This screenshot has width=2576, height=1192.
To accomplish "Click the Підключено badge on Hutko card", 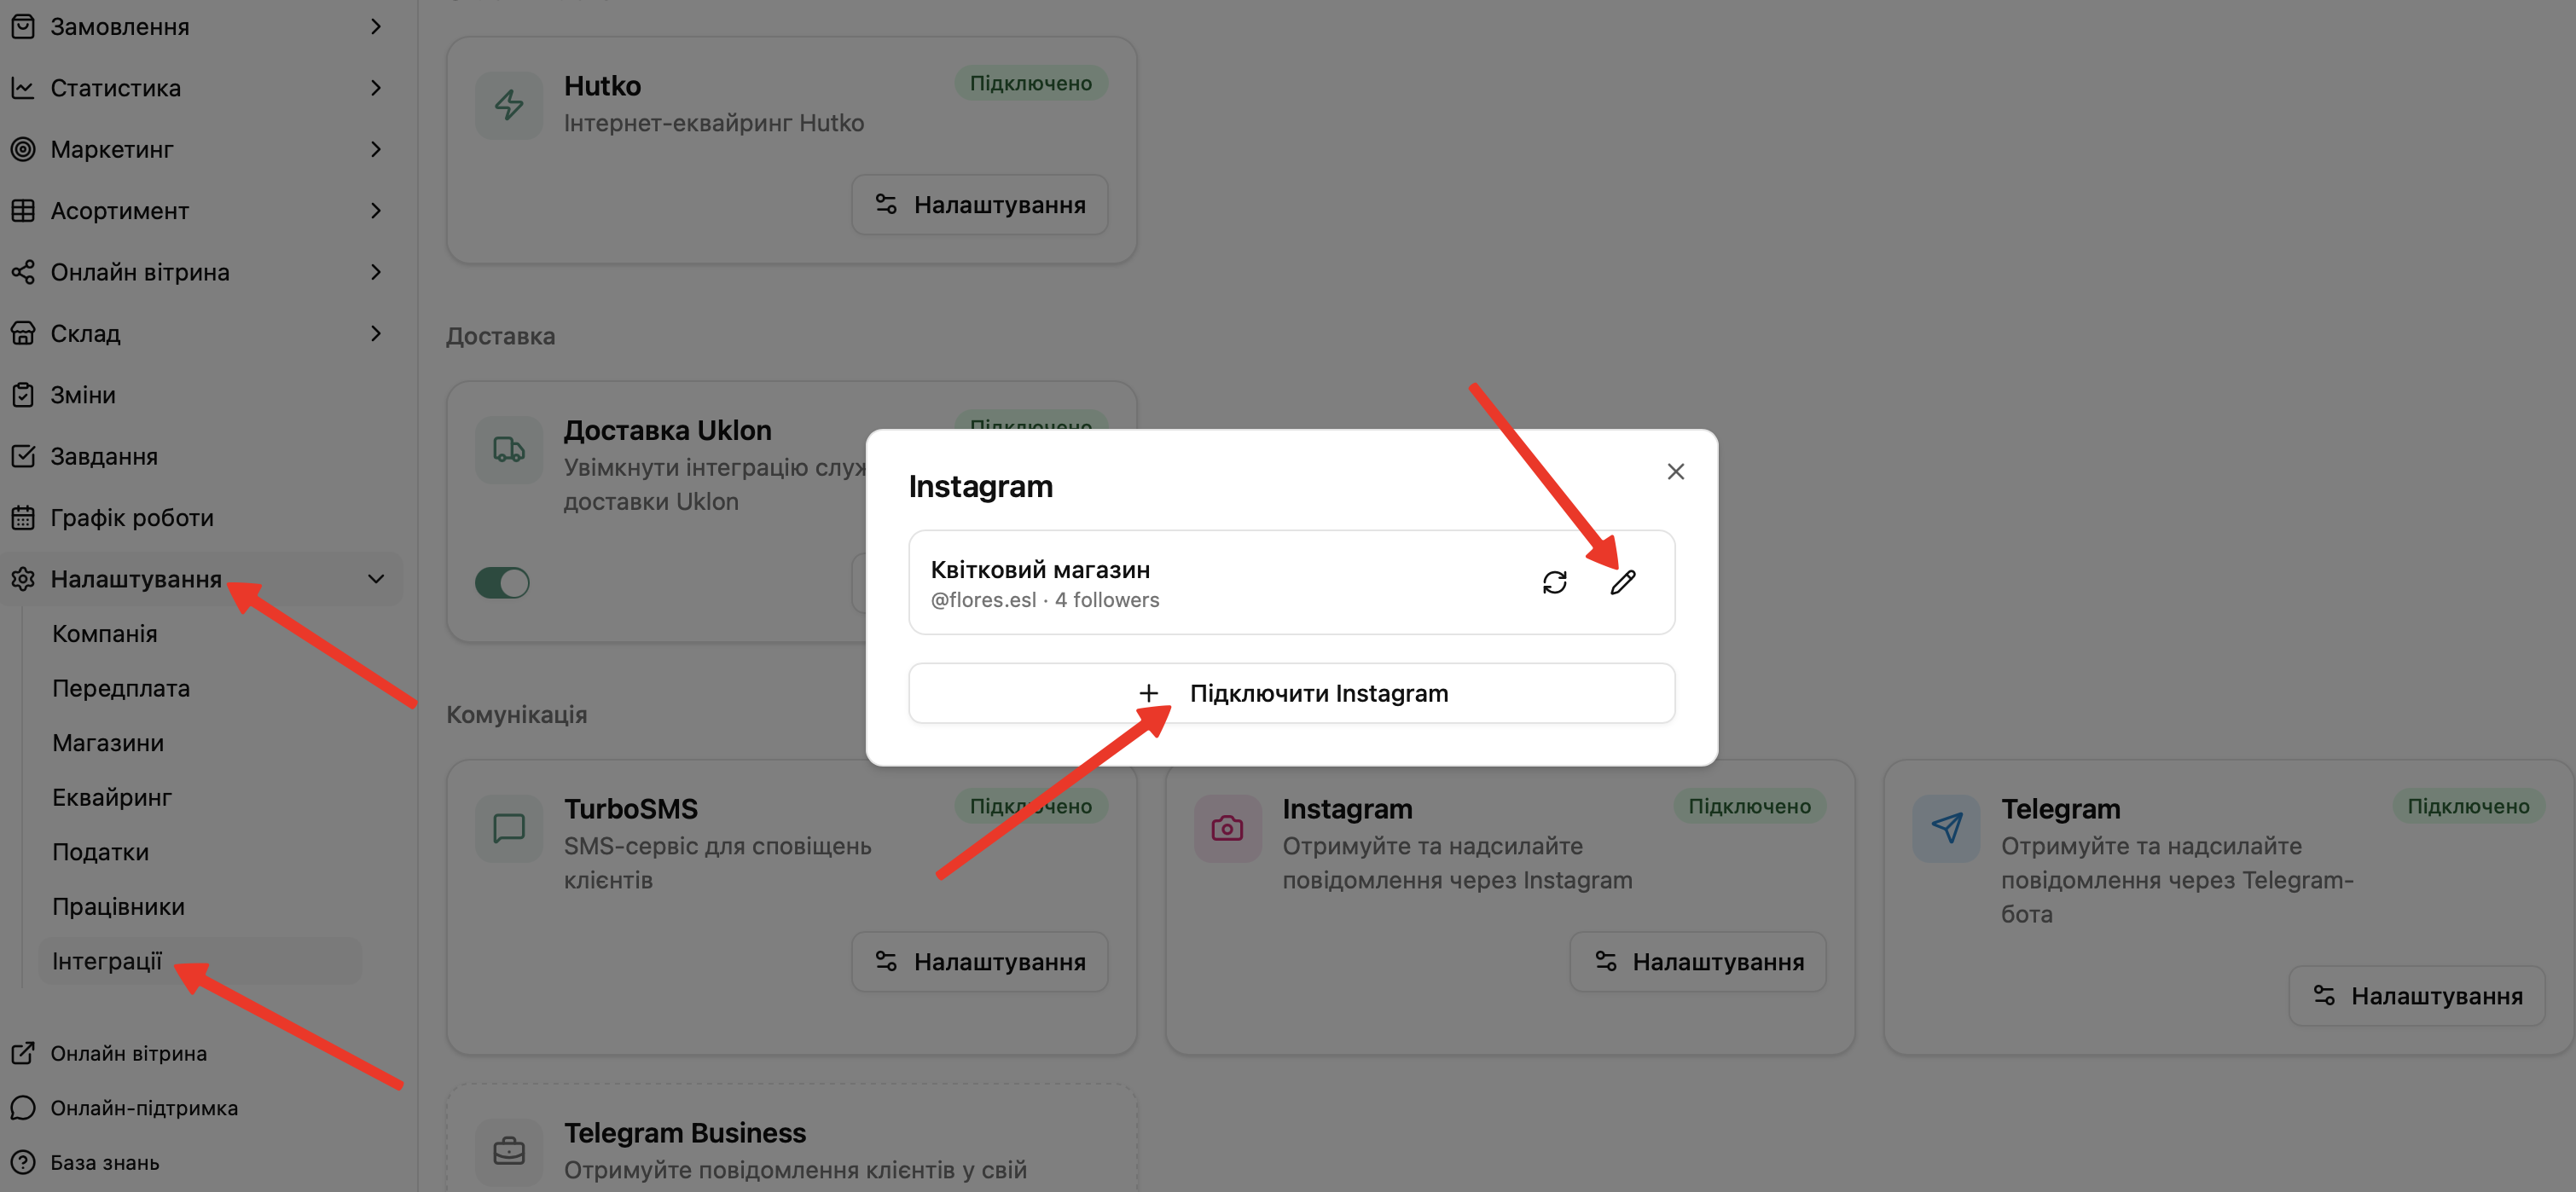I will (1031, 83).
